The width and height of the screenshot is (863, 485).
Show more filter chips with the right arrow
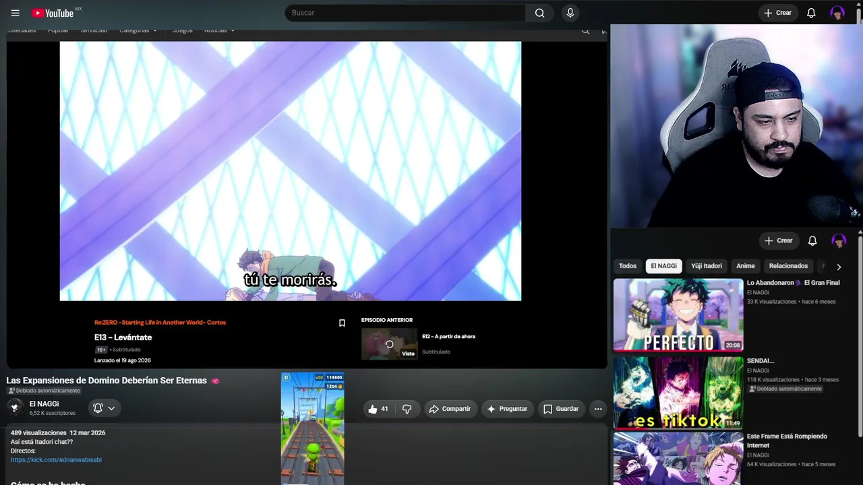(x=839, y=267)
